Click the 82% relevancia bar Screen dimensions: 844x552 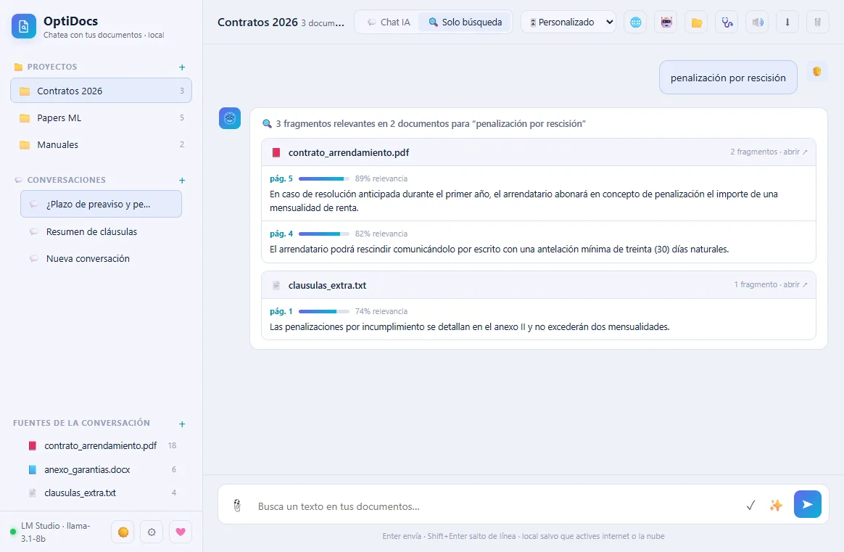click(324, 234)
